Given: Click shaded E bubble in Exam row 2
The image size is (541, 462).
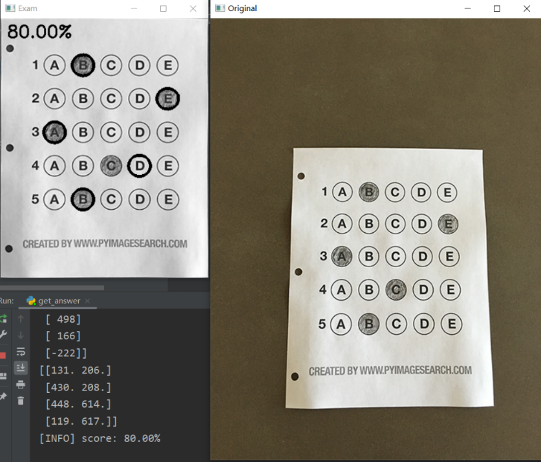Looking at the screenshot, I should point(167,99).
